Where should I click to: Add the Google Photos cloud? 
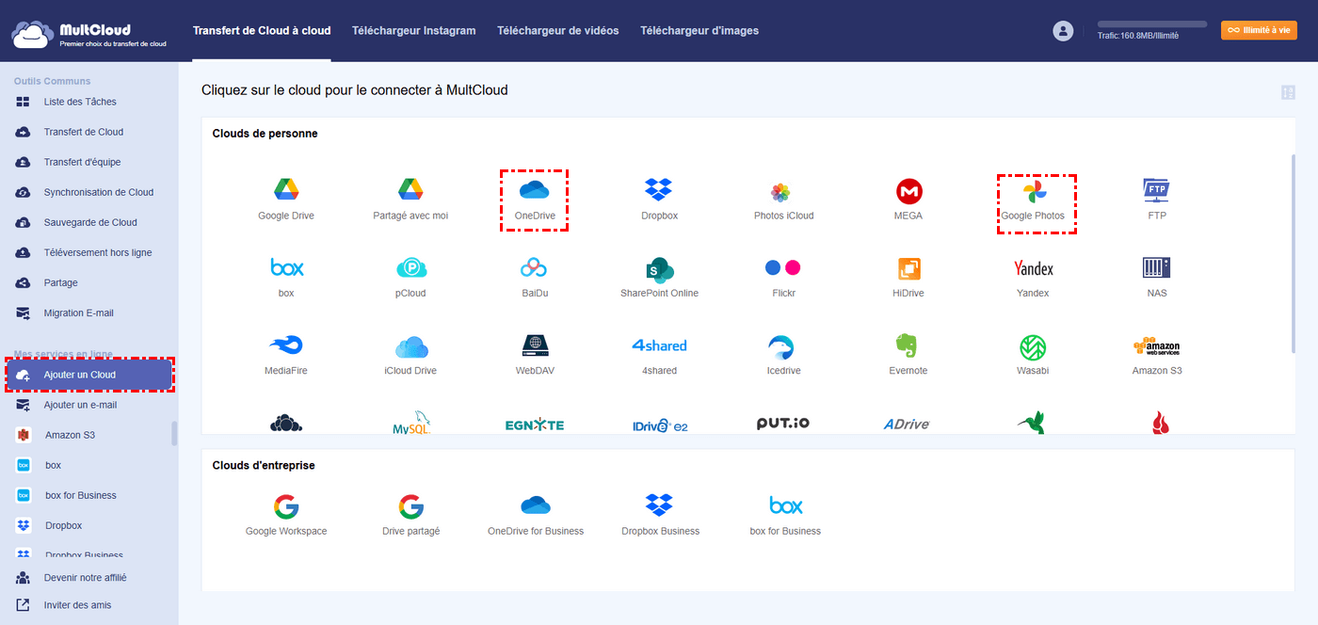[1033, 192]
